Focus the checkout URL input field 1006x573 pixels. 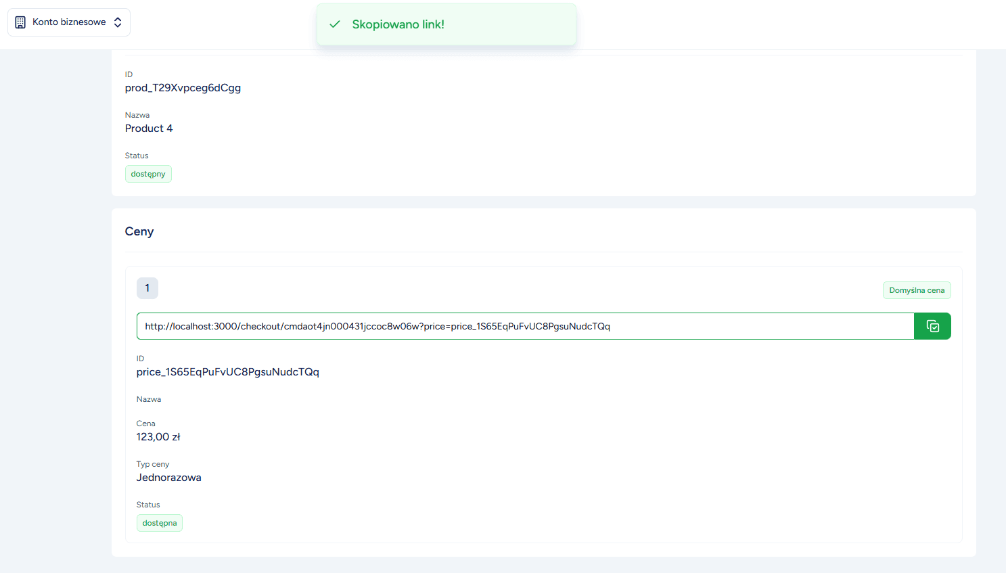point(524,326)
